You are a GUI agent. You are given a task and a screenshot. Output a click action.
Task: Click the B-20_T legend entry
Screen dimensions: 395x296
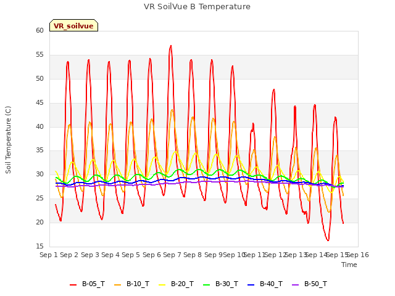click(x=176, y=284)
